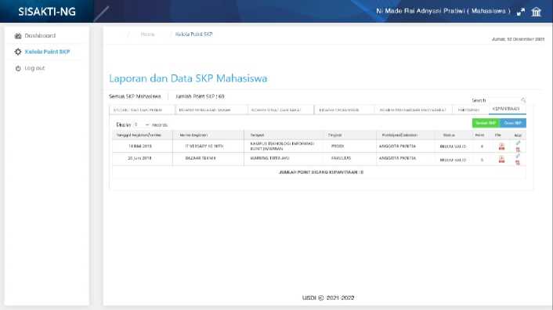This screenshot has height=310, width=553.
Task: Click the institution building icon in the header
Action: coord(536,12)
